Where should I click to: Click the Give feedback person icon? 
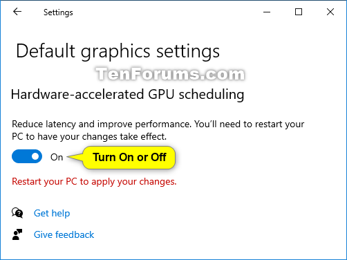coord(17,234)
